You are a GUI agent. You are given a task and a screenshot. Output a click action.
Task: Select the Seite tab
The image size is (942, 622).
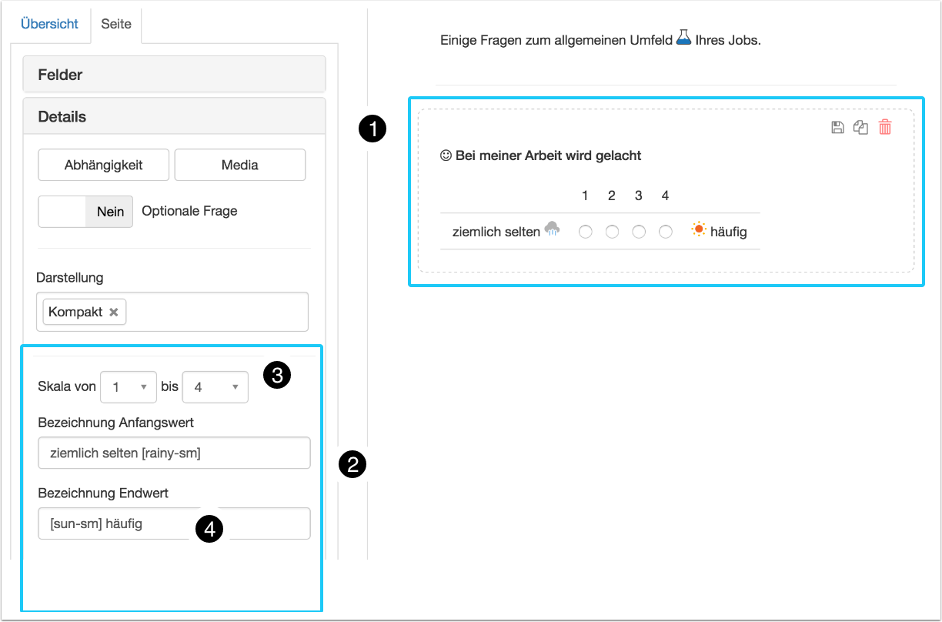coord(116,24)
